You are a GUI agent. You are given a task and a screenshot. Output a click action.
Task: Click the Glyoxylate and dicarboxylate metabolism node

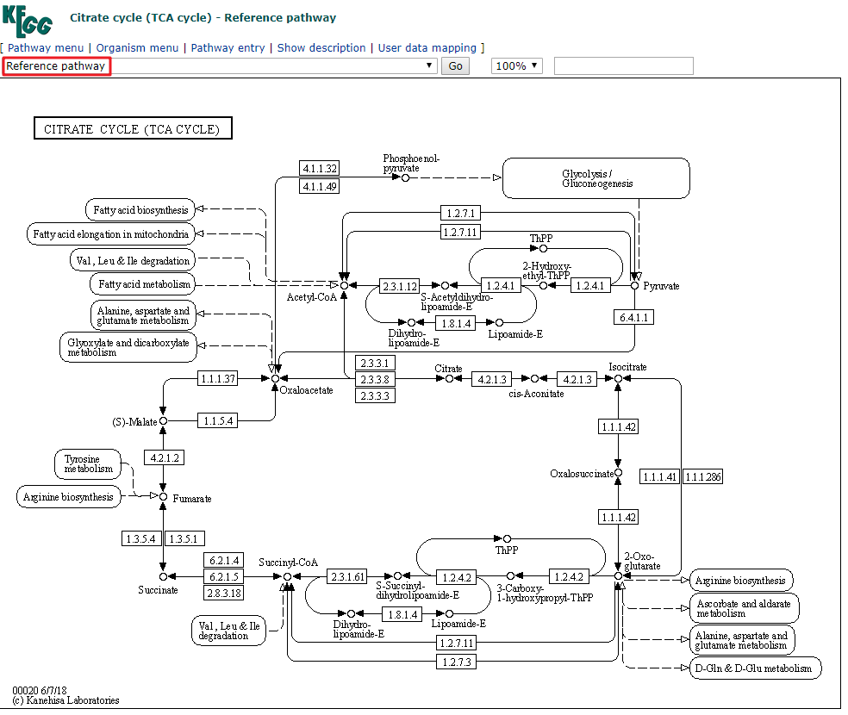click(128, 347)
